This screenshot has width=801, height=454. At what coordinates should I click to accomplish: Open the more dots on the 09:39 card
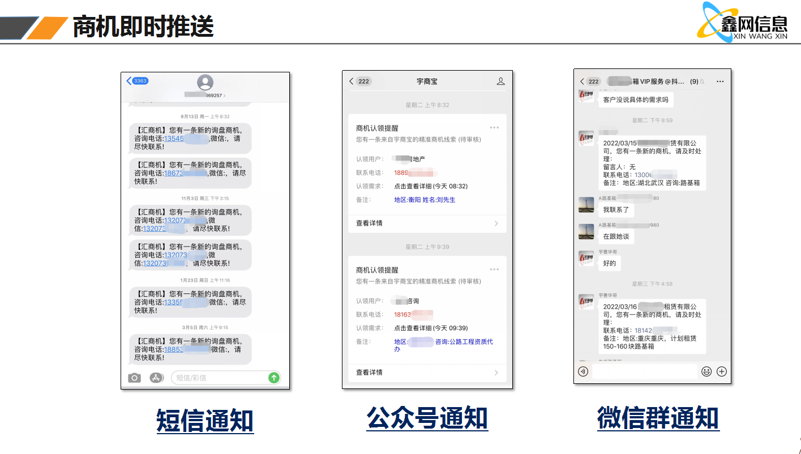coord(494,269)
